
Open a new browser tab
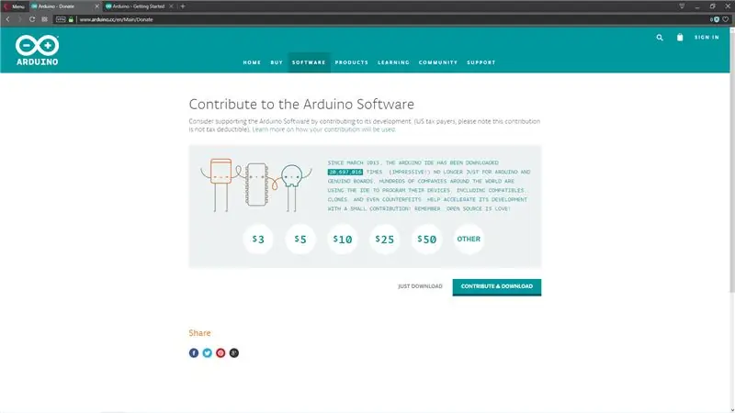click(183, 6)
